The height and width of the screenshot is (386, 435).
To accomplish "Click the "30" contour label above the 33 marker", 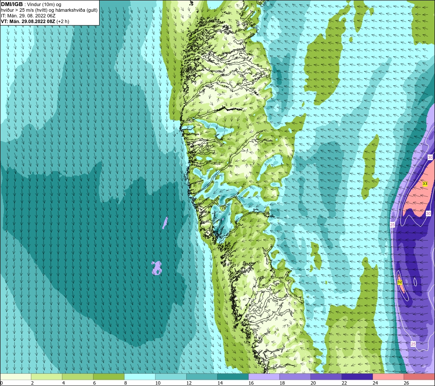I will (430, 158).
